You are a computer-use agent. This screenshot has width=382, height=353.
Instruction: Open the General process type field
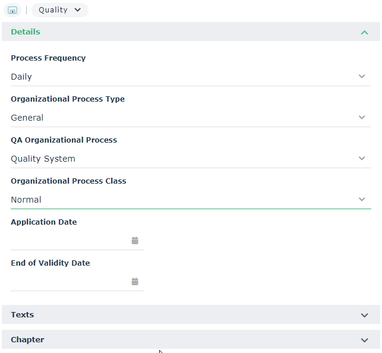(178, 118)
